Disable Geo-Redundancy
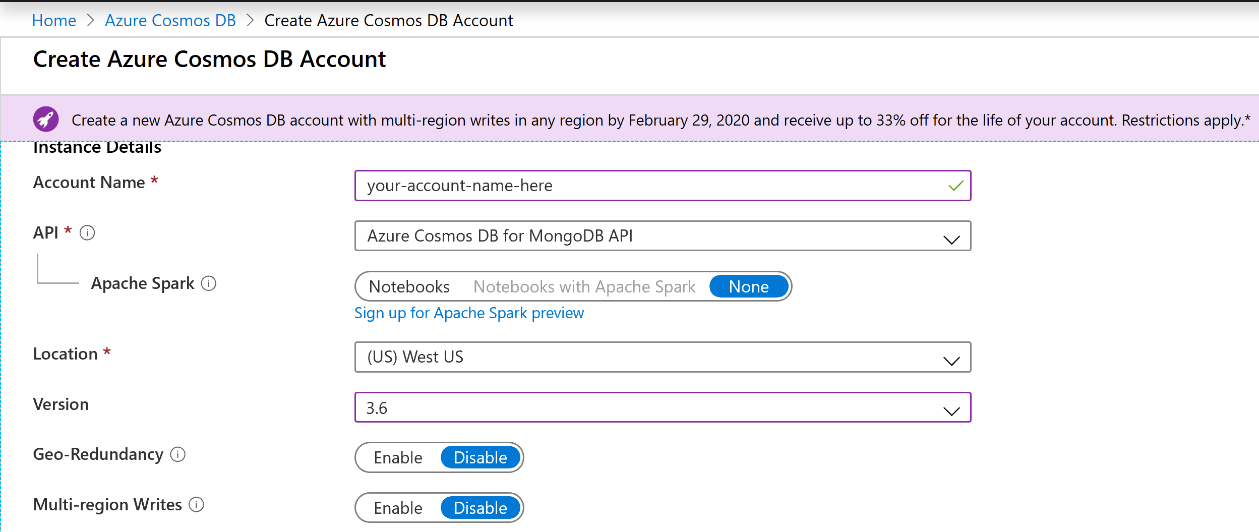 pos(480,457)
